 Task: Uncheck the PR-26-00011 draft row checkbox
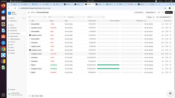[x=30, y=35]
